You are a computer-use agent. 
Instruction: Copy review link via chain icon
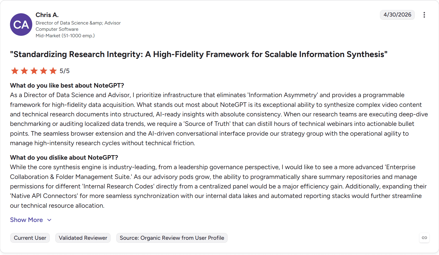coord(424,238)
